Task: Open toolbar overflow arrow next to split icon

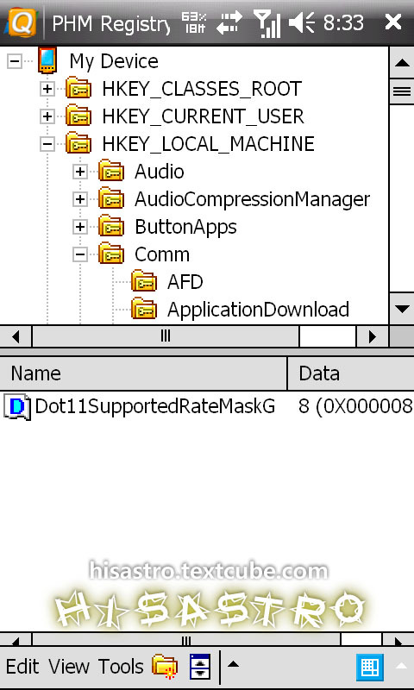Action: (x=233, y=664)
